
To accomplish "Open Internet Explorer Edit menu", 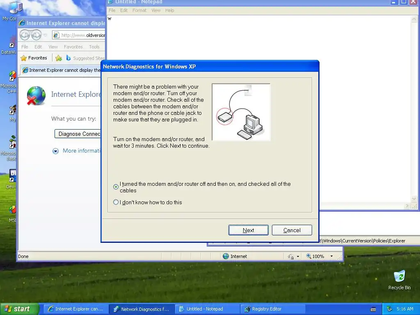I will point(38,47).
